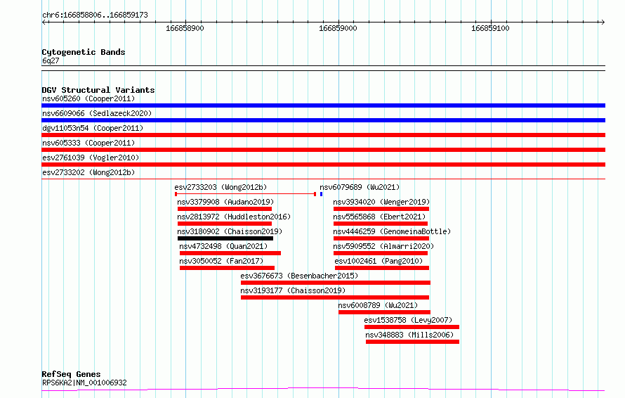Screen dimensions: 625x398
Task: Select the nsv6008789 (Wu2021) label
Action: pos(378,305)
